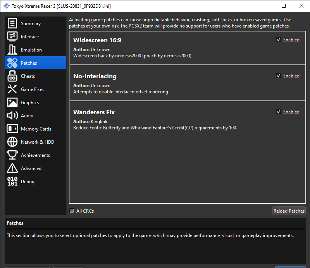310x268 pixels.
Task: Click the Memory Cards icon
Action: click(12, 129)
